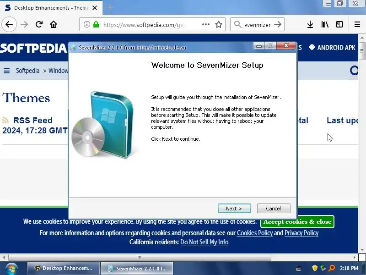Switch to Desktop Enhancements taskbar item
This screenshot has height=275, width=366.
coord(63,268)
